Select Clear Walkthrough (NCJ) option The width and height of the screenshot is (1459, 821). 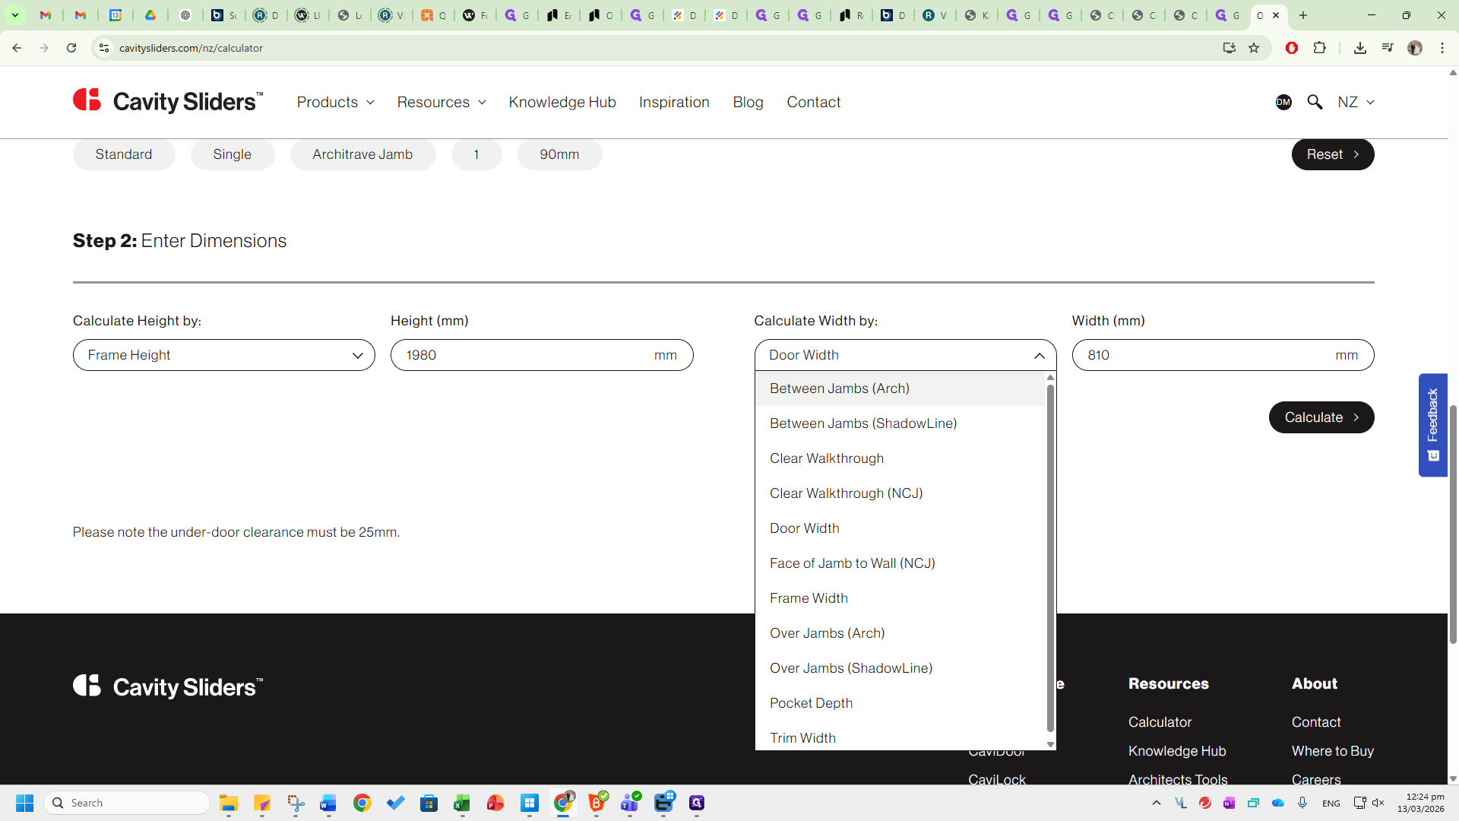(x=846, y=493)
